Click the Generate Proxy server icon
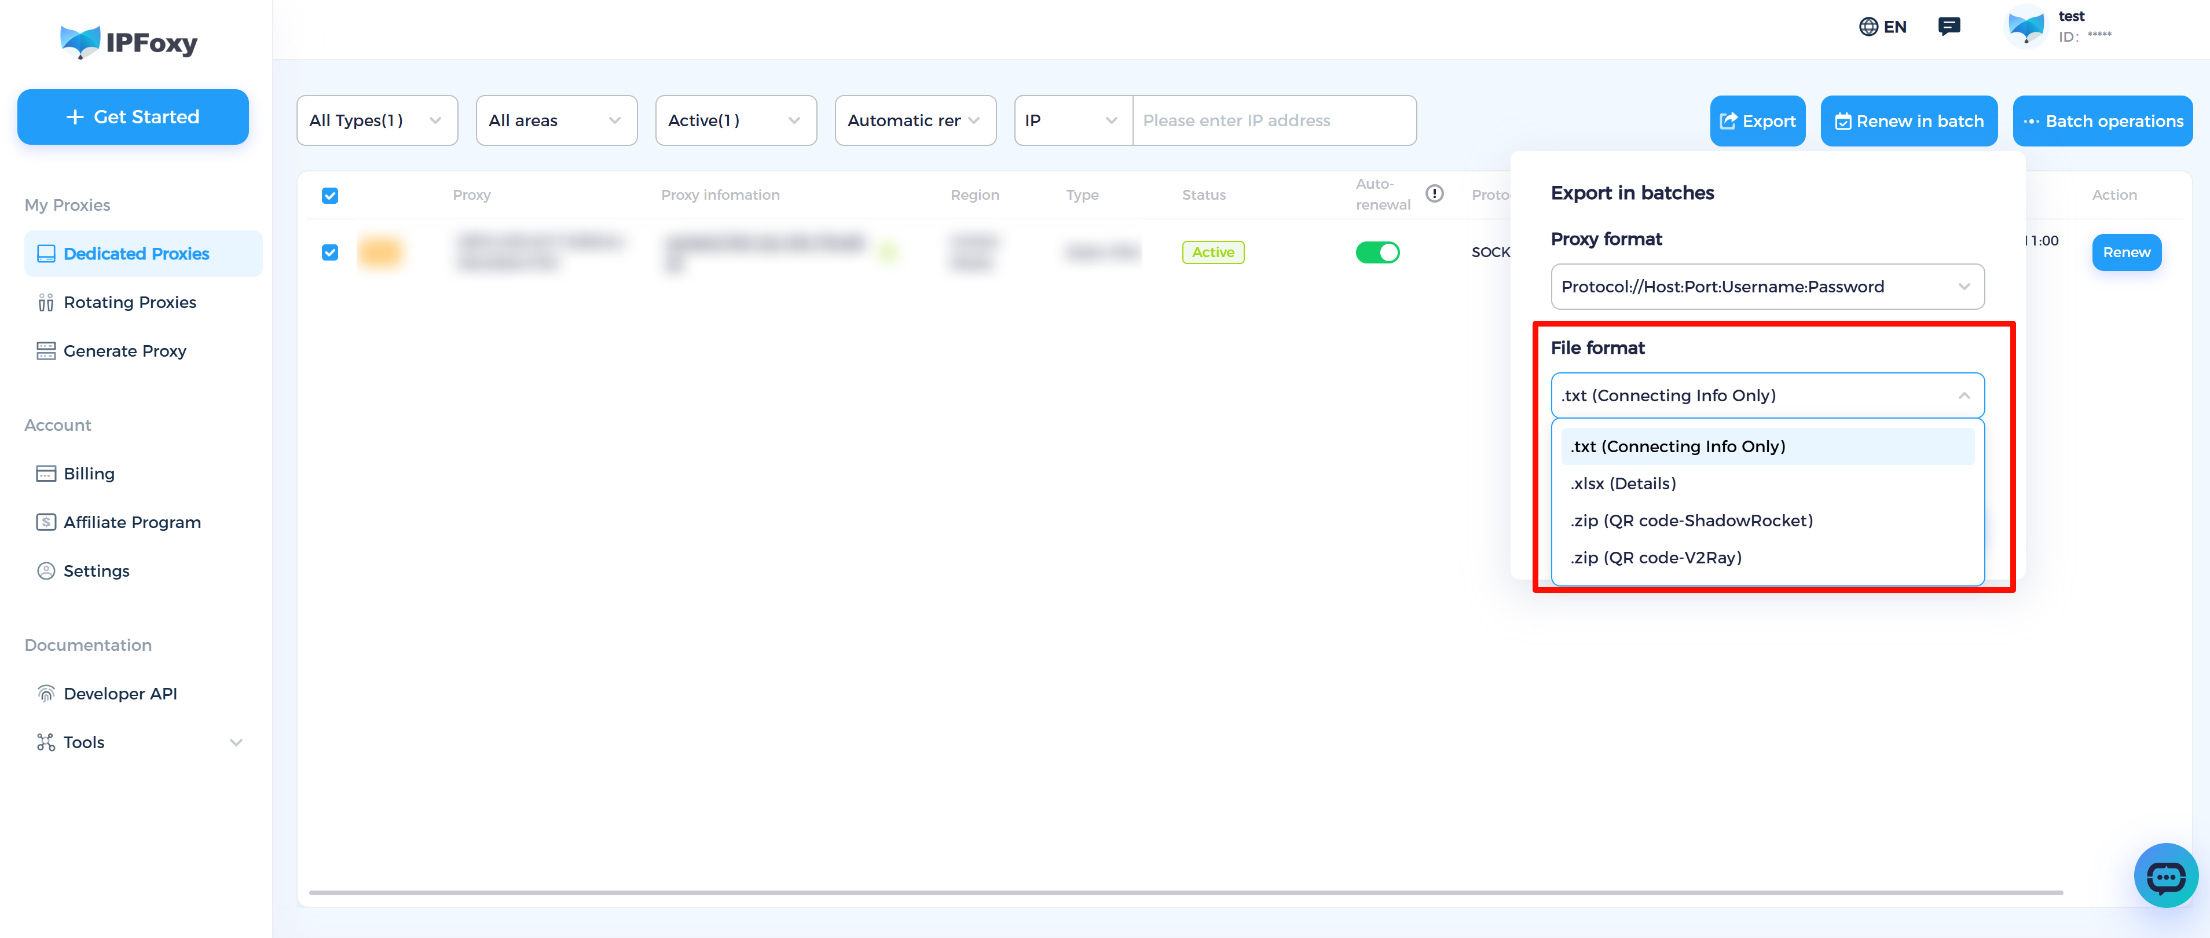The height and width of the screenshot is (938, 2210). [x=46, y=351]
